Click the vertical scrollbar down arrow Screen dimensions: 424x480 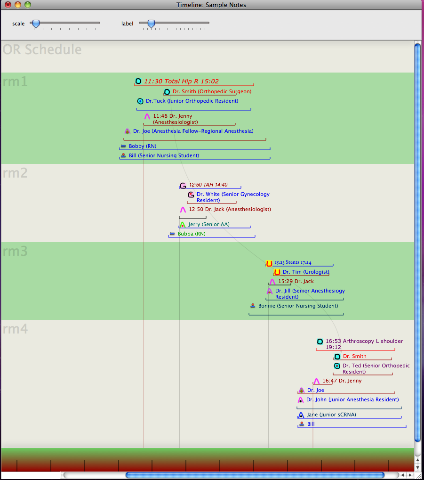(x=417, y=467)
